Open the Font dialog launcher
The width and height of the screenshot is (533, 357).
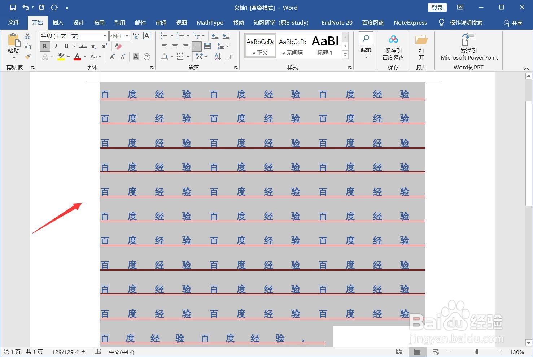click(x=152, y=68)
